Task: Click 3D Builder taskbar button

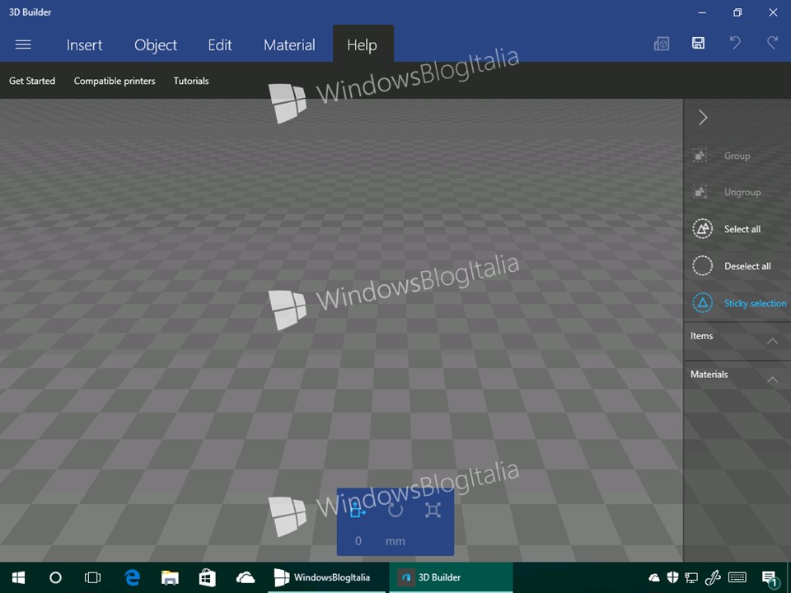Action: point(451,577)
